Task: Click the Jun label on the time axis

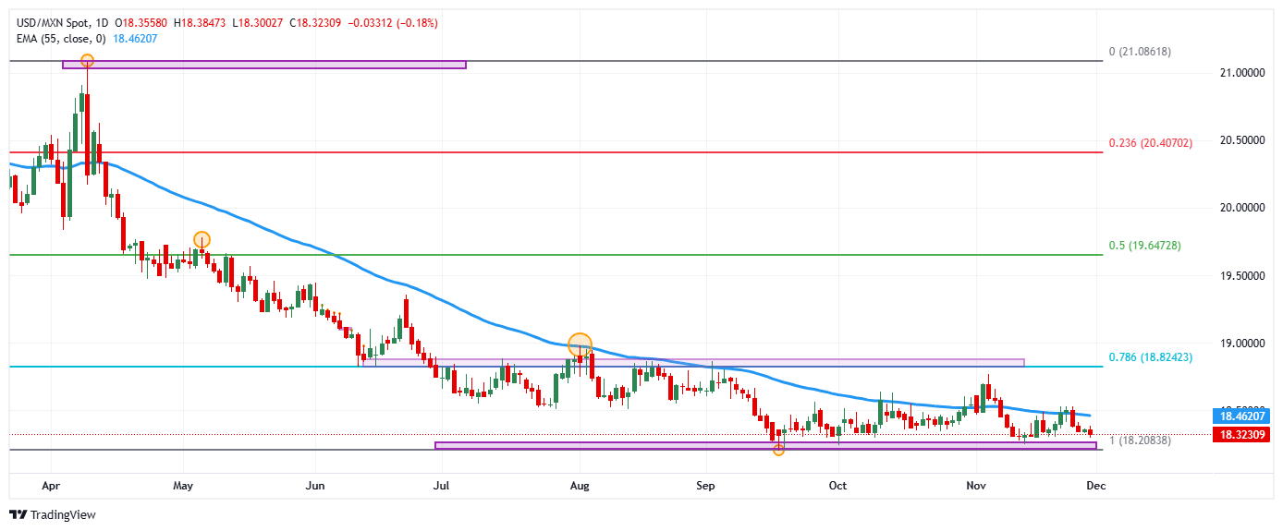Action: (315, 485)
